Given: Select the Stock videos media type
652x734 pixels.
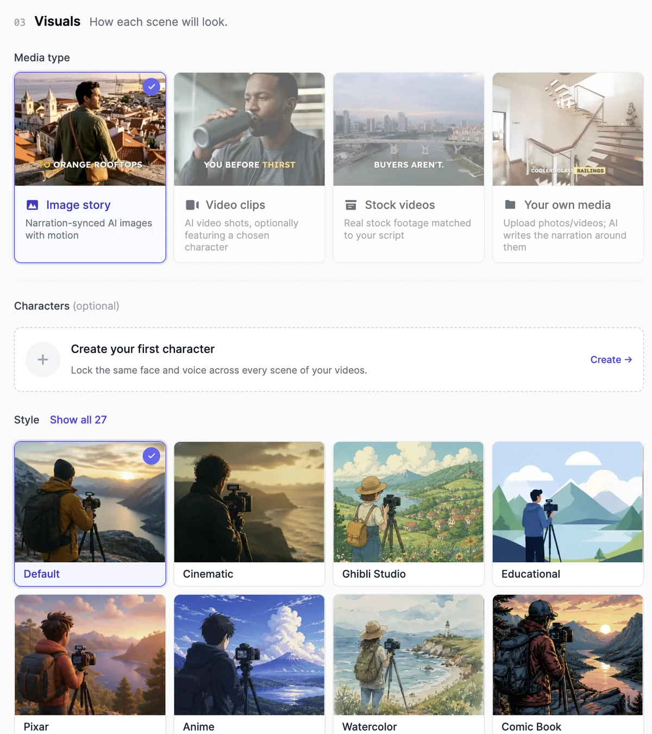Looking at the screenshot, I should click(x=409, y=167).
